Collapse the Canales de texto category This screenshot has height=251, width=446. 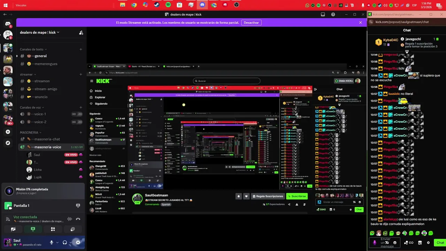(x=33, y=49)
